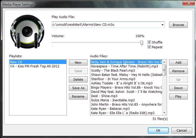The image size is (196, 138).
Task: Add an audio file to list
Action: 178,63
